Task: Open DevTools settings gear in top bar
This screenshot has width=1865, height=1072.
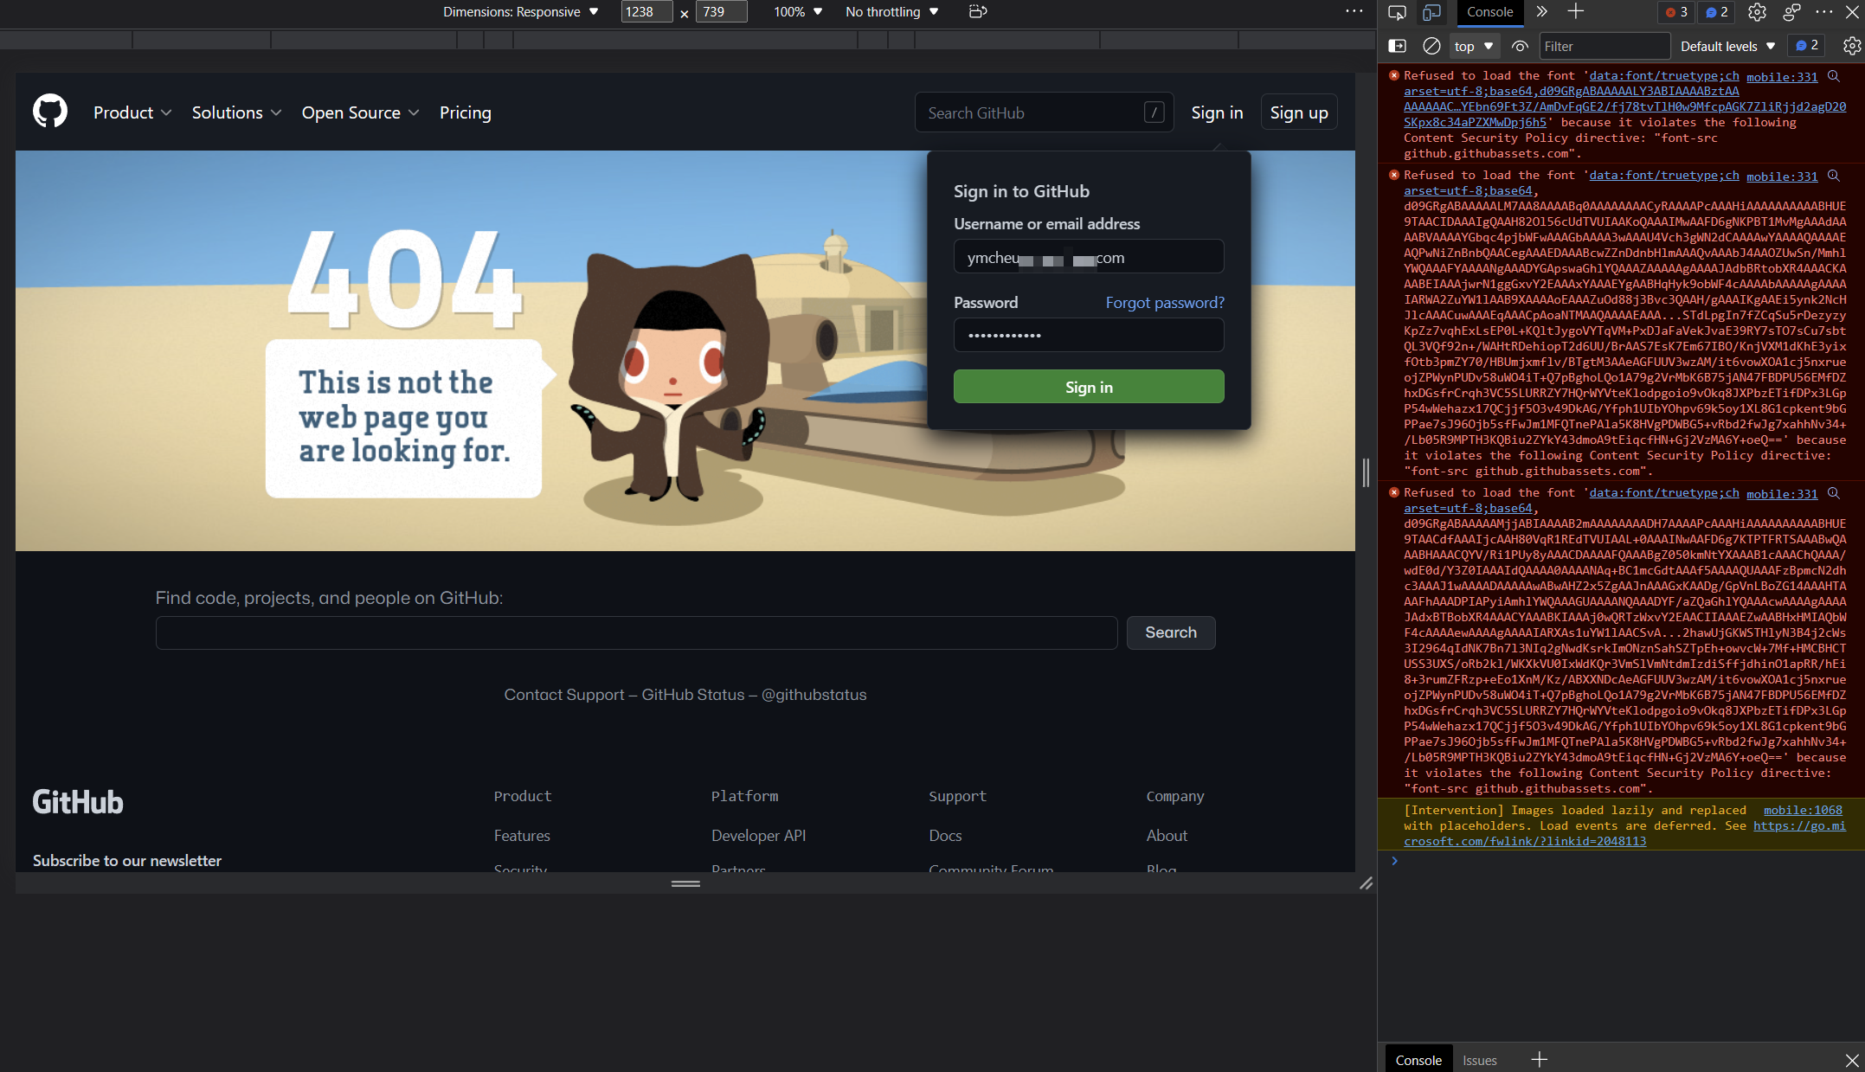Action: point(1757,12)
